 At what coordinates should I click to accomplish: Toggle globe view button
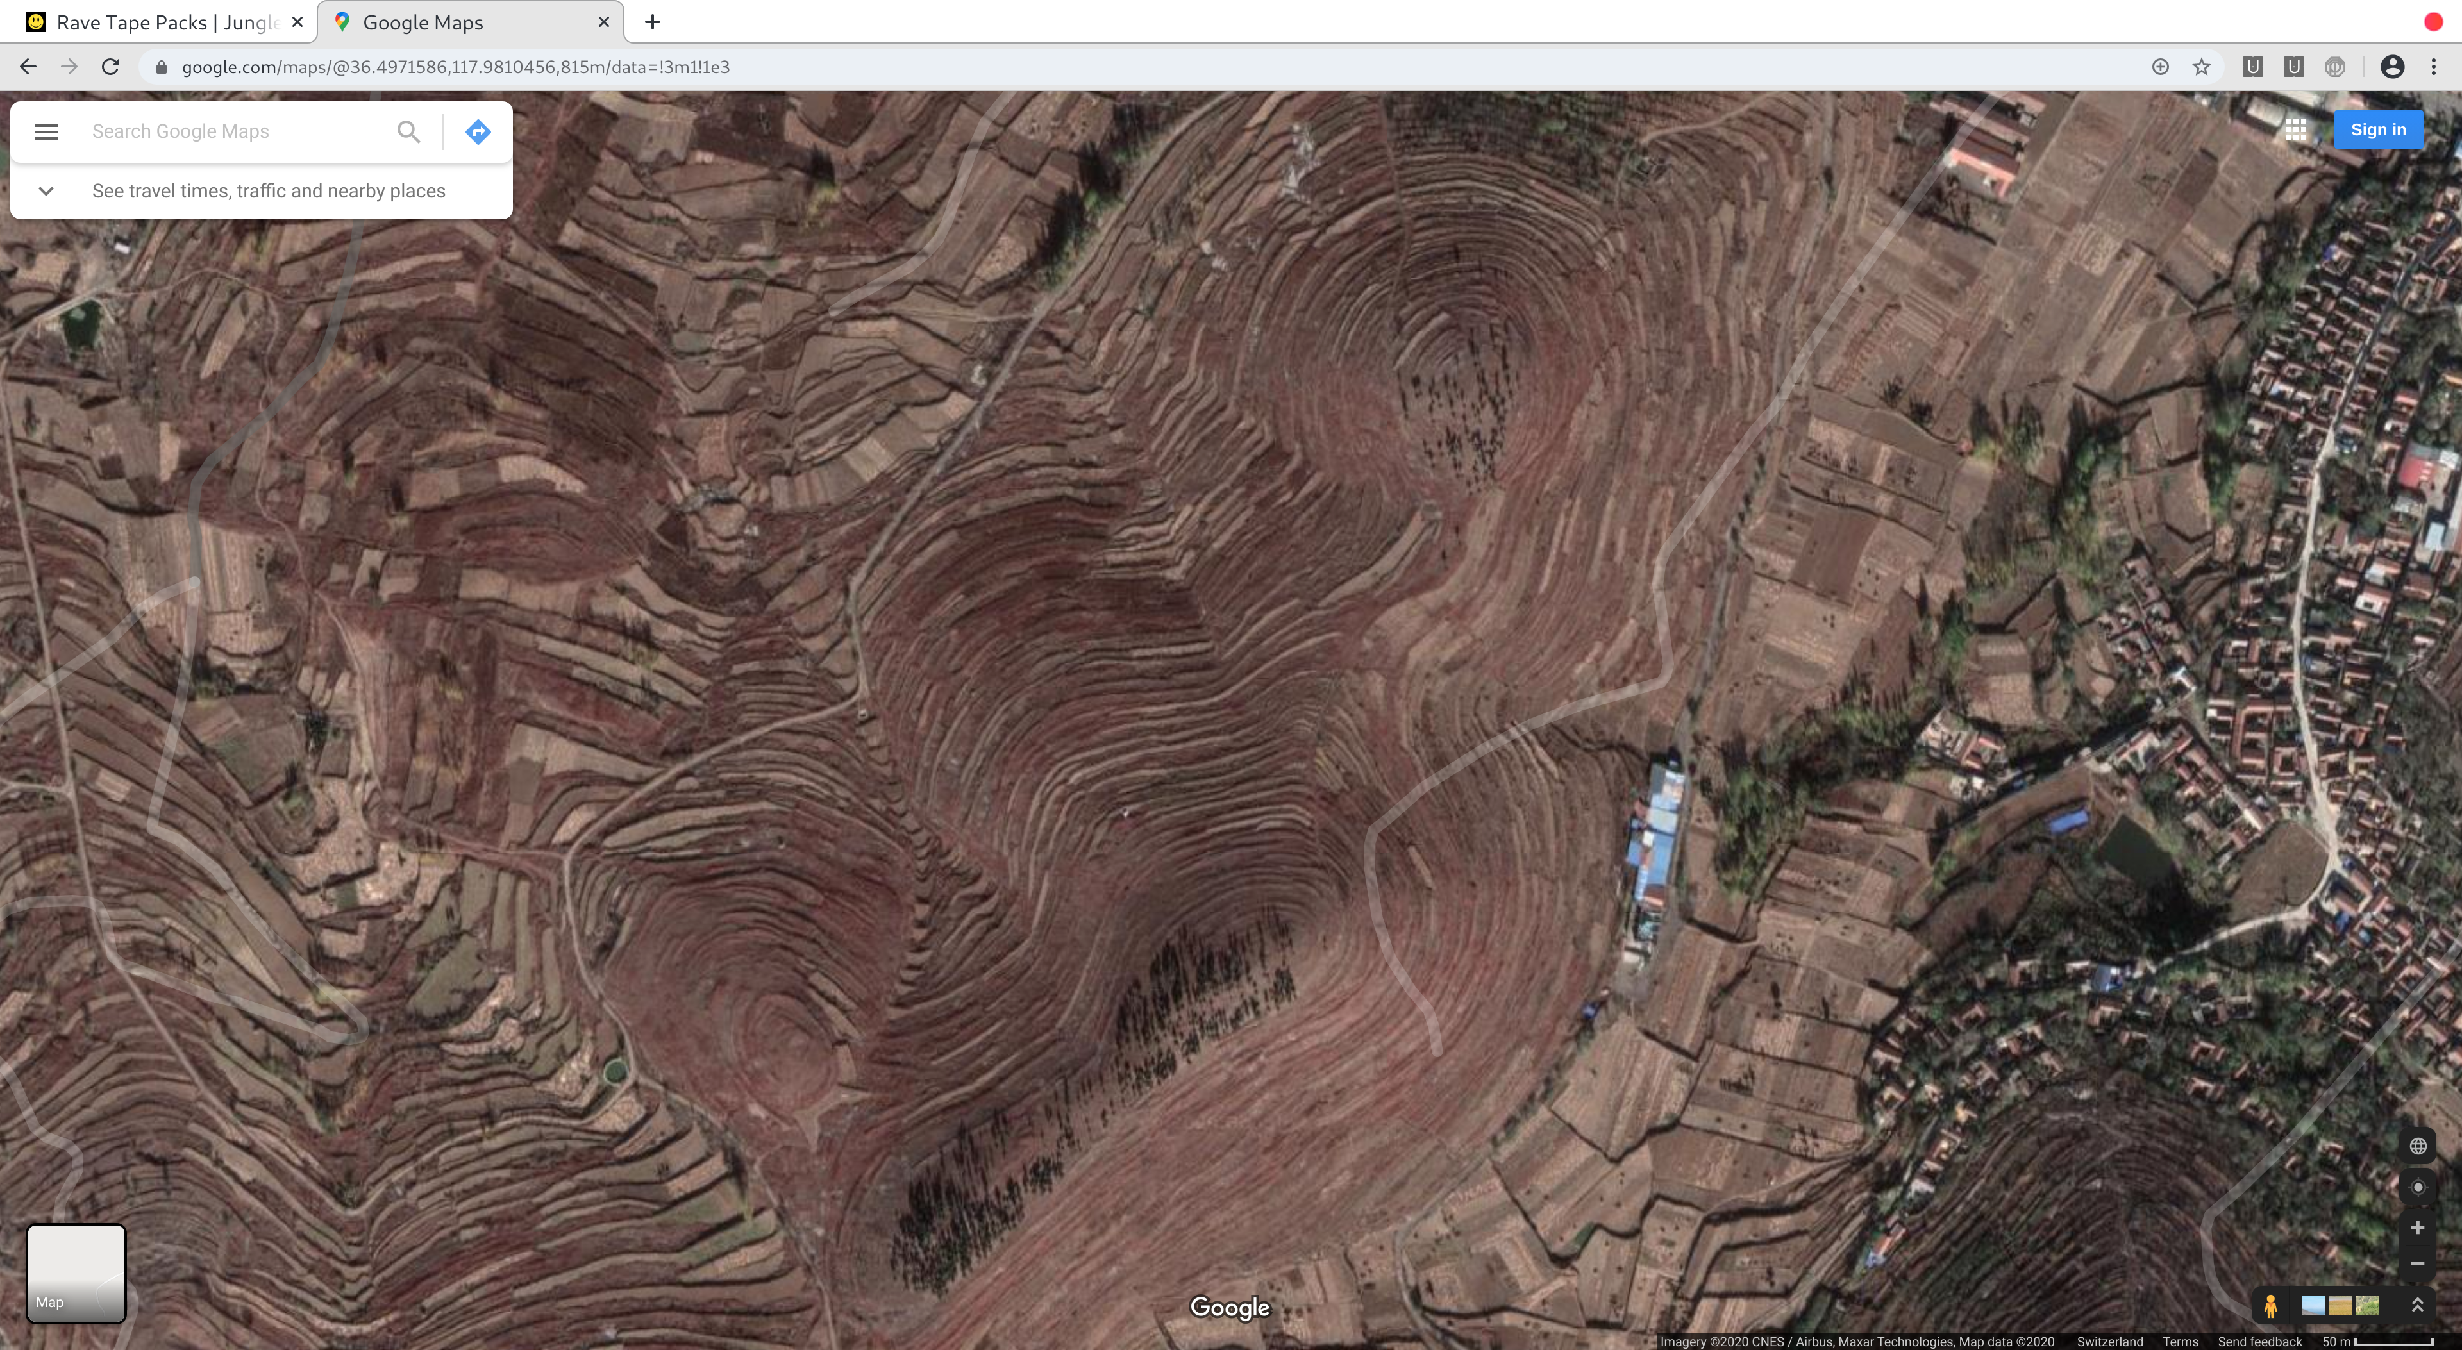coord(2418,1147)
